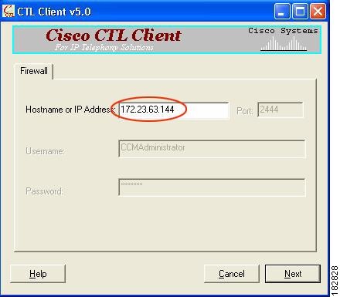Click the "Password:" label
The height and width of the screenshot is (297, 340).
(44, 191)
